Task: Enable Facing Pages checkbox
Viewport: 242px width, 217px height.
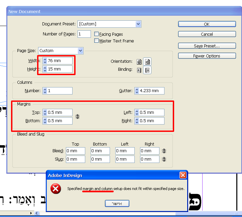Action: click(x=96, y=34)
